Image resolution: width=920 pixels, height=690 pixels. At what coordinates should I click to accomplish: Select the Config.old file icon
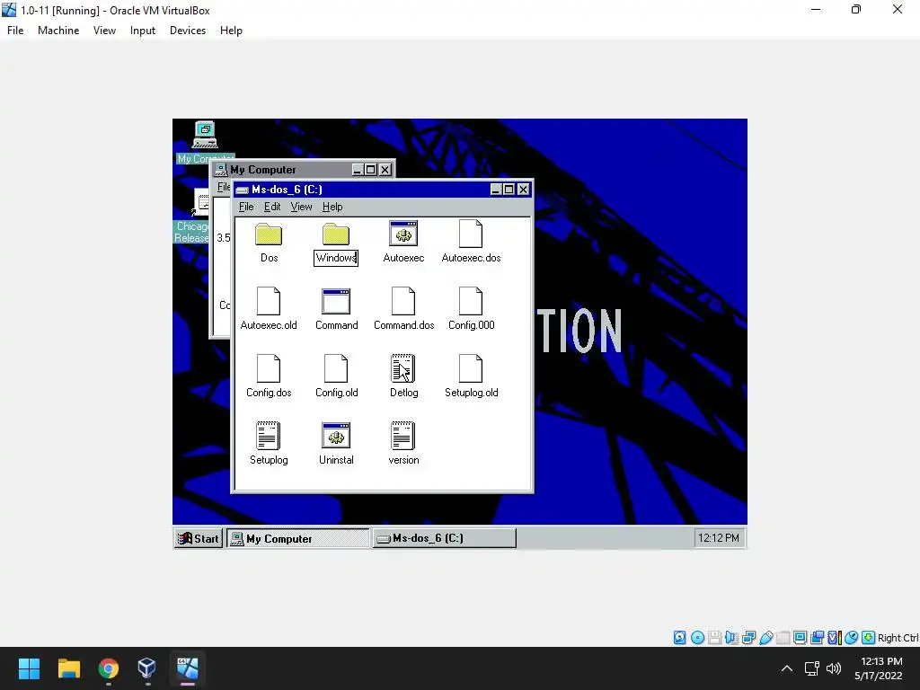coord(336,368)
